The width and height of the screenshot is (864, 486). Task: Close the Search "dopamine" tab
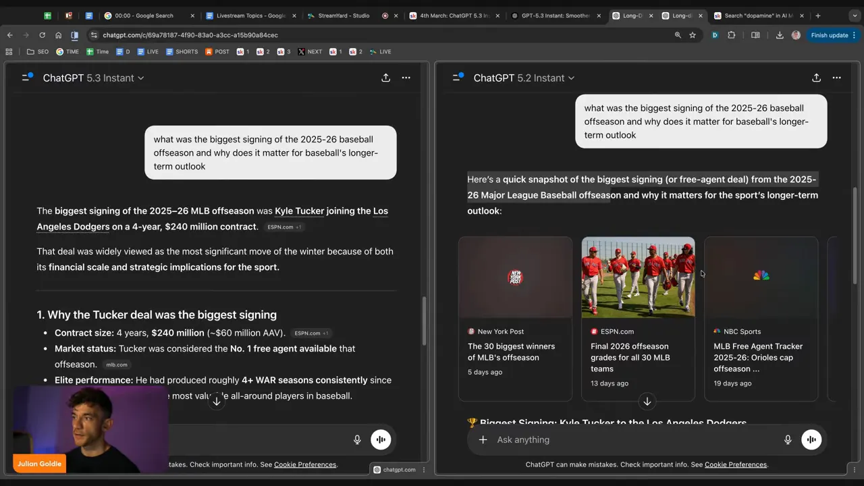point(801,16)
